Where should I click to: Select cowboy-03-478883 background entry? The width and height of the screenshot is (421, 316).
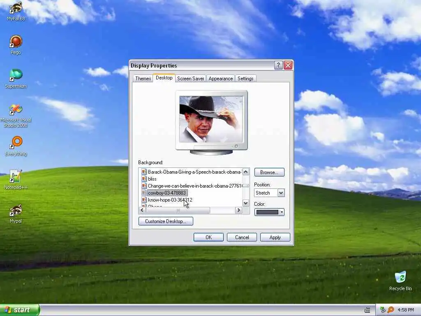click(x=167, y=193)
